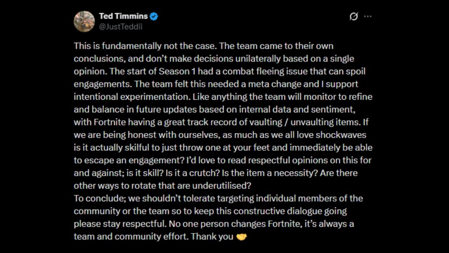Open options via the horizontal dots control
Image resolution: width=449 pixels, height=253 pixels.
pyautogui.click(x=367, y=16)
